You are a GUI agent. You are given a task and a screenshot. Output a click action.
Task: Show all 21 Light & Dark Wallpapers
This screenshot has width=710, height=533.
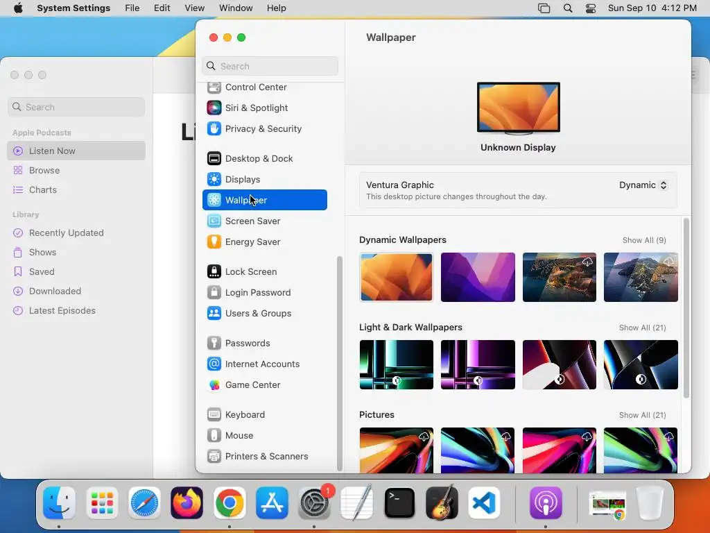pyautogui.click(x=642, y=328)
